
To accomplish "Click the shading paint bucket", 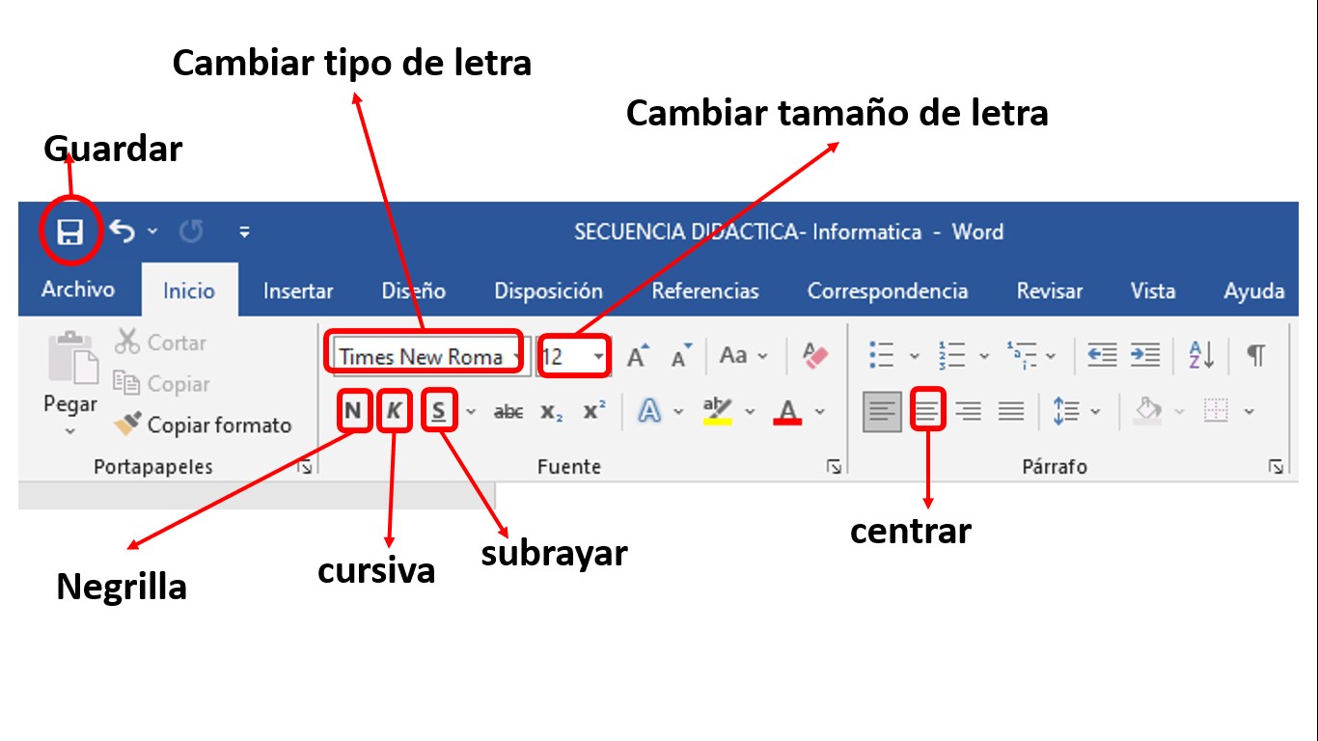I will (1148, 412).
